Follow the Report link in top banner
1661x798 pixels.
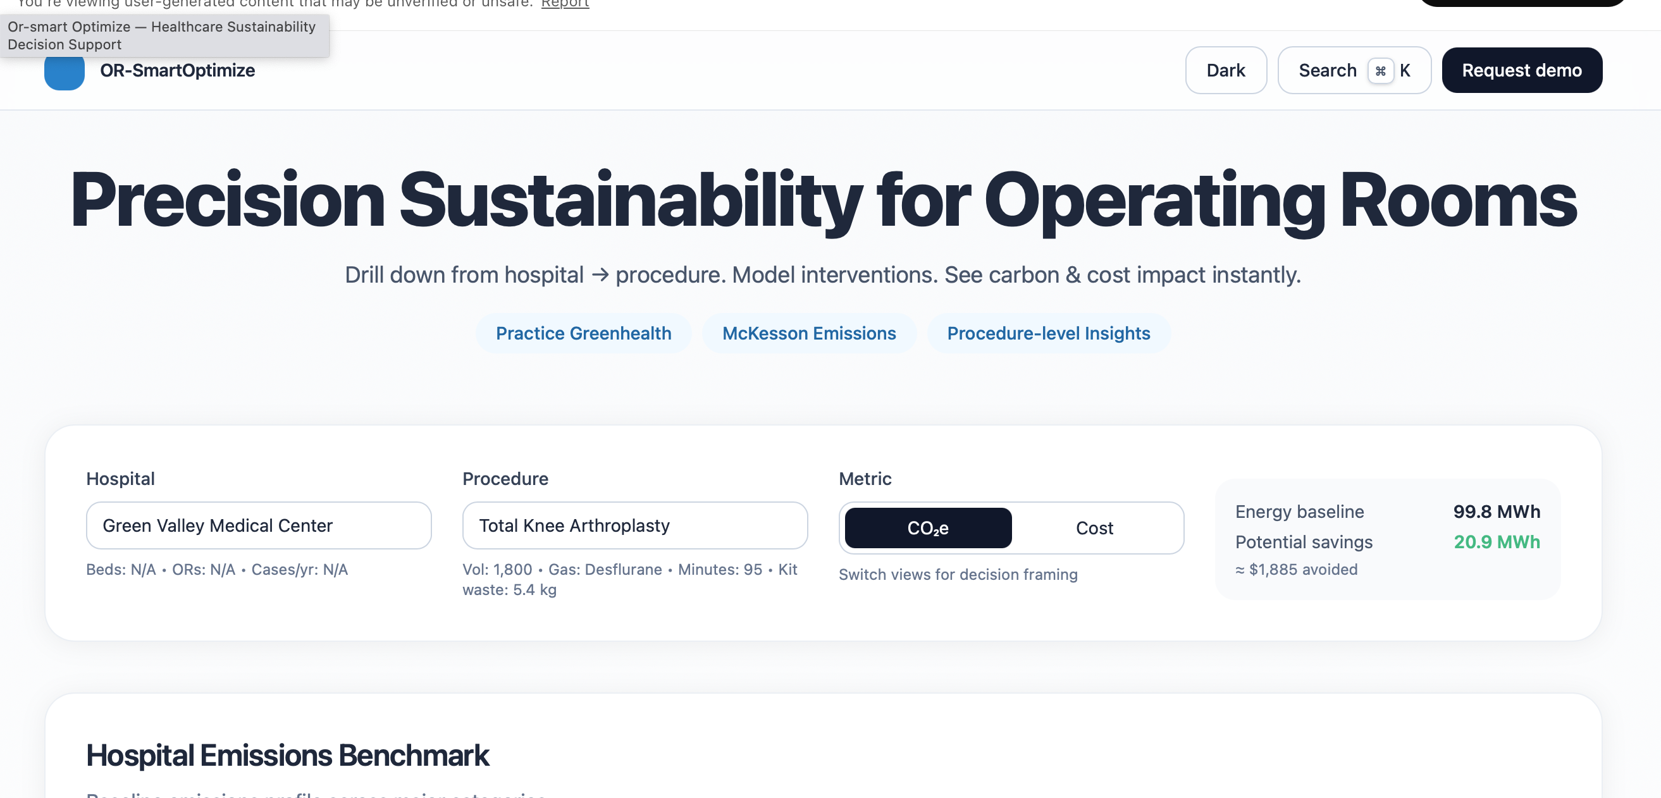[564, 4]
